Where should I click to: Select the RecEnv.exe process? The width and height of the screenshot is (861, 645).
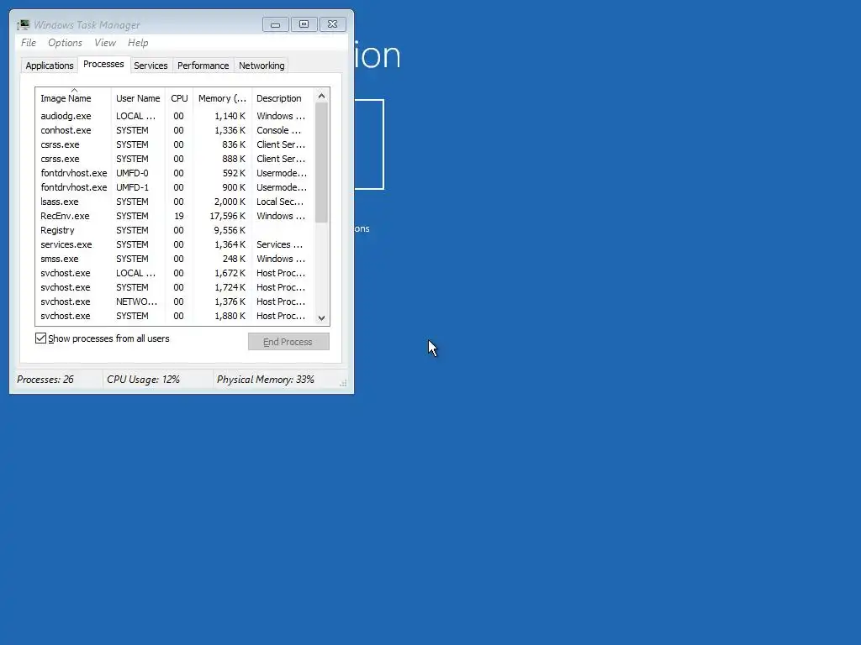pos(175,216)
